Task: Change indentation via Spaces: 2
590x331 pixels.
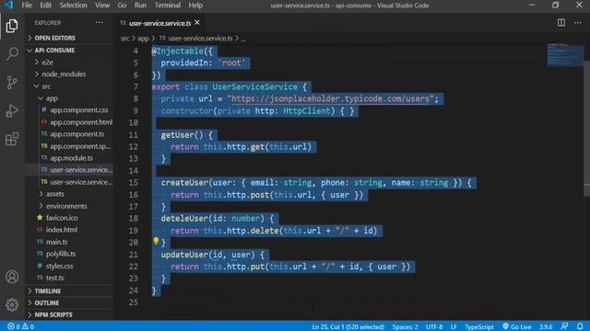Action: [405, 326]
